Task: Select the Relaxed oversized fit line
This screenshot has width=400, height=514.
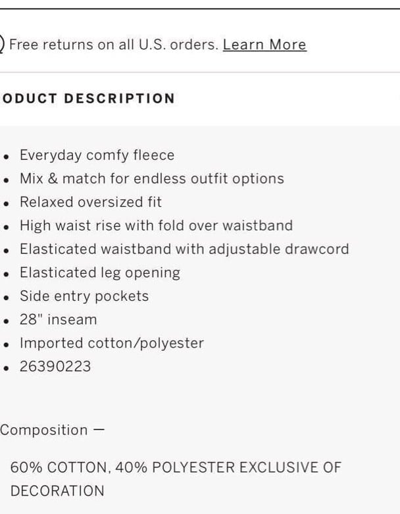Action: pyautogui.click(x=91, y=202)
